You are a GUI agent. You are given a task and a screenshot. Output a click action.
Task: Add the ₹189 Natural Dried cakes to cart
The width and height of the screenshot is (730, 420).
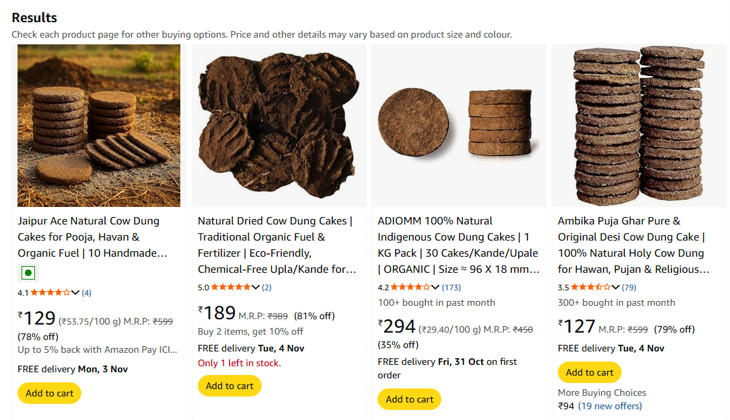[x=229, y=386]
